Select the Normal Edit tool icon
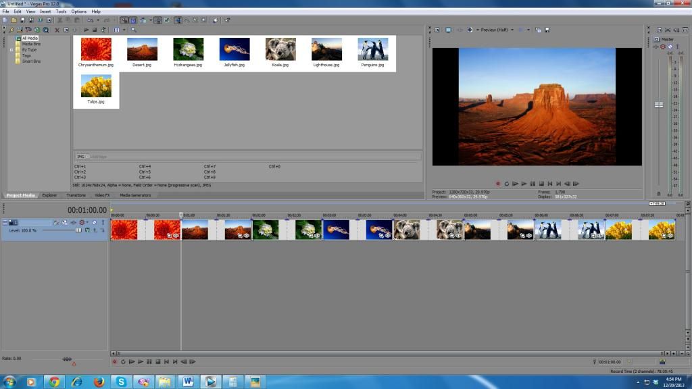This screenshot has width=692, height=389. (x=178, y=20)
